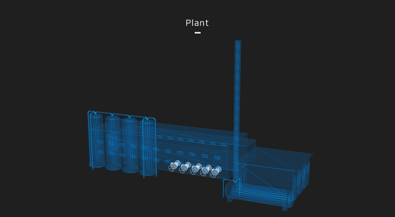The width and height of the screenshot is (395, 217).
Task: Click the horizontal cylindrical boiler tank at the chimney base
Action: 260,194
